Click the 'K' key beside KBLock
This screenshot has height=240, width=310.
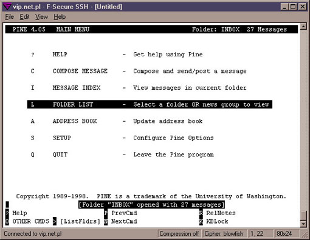(x=201, y=221)
